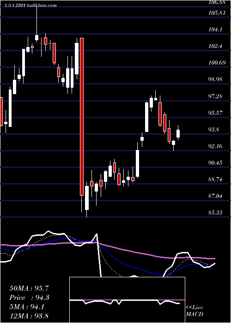Image resolution: width=231 pixels, height=323 pixels.
Task: Click the 'USA ZBH bullkhan.com' chart title
Action: coord(31,6)
